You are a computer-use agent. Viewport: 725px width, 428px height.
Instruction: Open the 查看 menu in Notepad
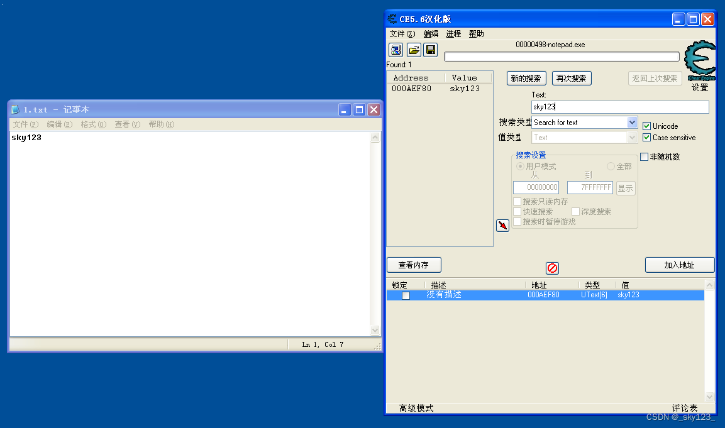coord(128,124)
